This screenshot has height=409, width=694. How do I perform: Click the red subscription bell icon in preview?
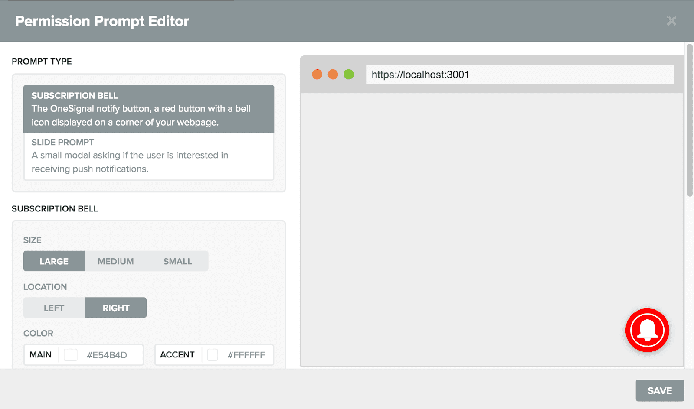(x=647, y=330)
